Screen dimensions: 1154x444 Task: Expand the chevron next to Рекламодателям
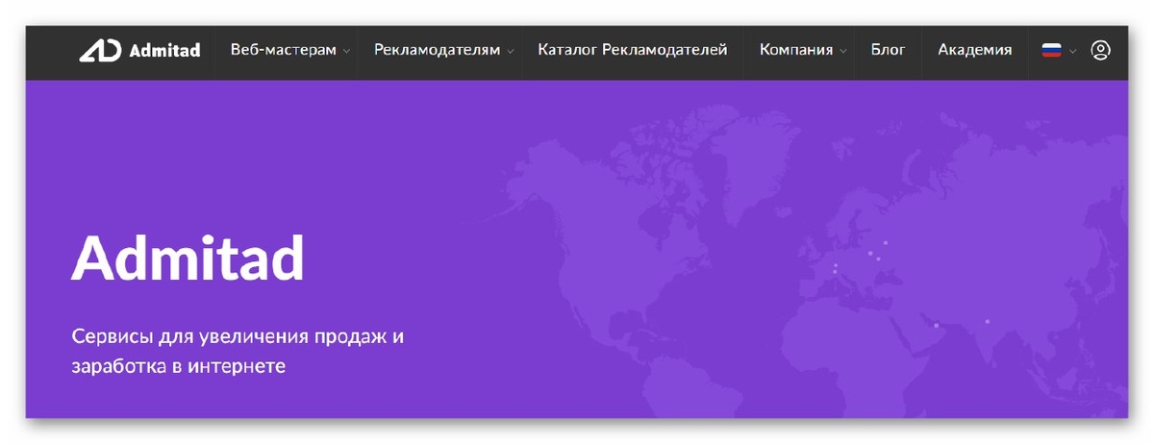(x=511, y=51)
